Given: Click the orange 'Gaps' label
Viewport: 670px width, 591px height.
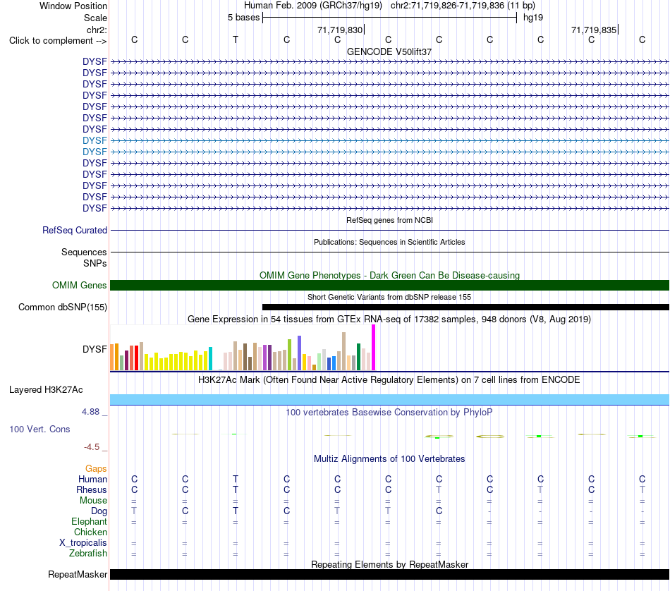Looking at the screenshot, I should click(96, 469).
